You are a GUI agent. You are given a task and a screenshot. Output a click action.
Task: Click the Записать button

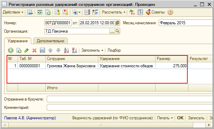pyautogui.click(x=196, y=118)
